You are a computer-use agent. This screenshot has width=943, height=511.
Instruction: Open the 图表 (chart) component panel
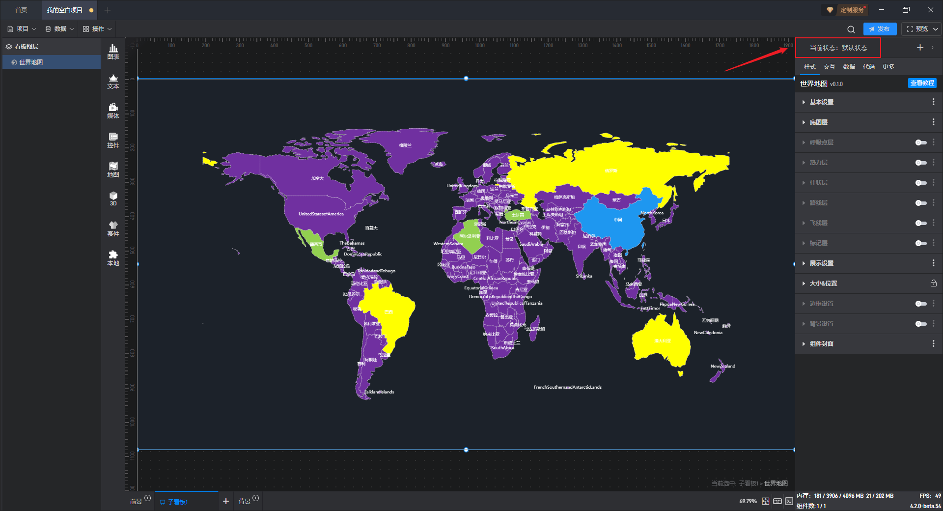click(113, 51)
